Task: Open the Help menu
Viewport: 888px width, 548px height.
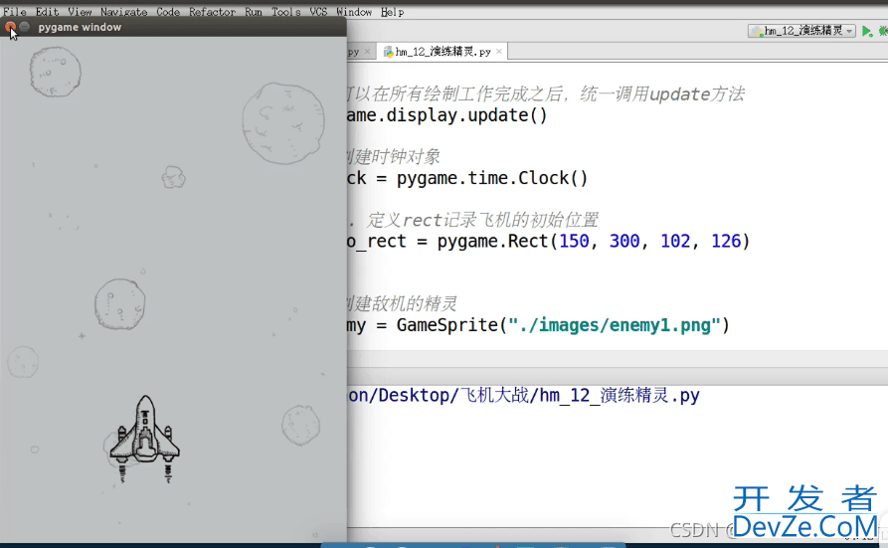Action: 392,11
